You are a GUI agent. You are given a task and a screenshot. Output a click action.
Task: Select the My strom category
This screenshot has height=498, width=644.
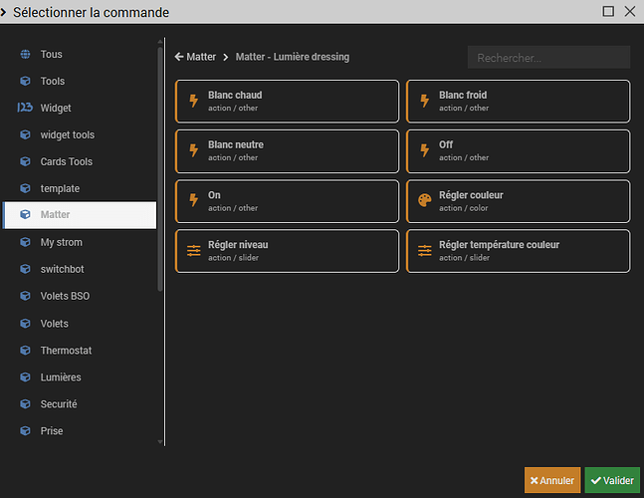pos(80,242)
